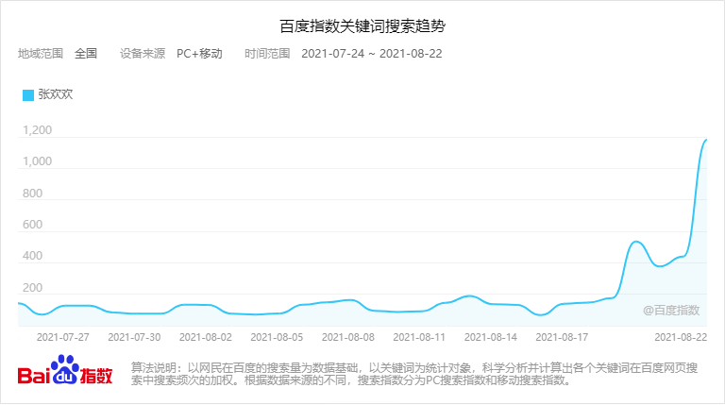Click the 600 y-axis label
The width and height of the screenshot is (725, 405).
(x=32, y=225)
